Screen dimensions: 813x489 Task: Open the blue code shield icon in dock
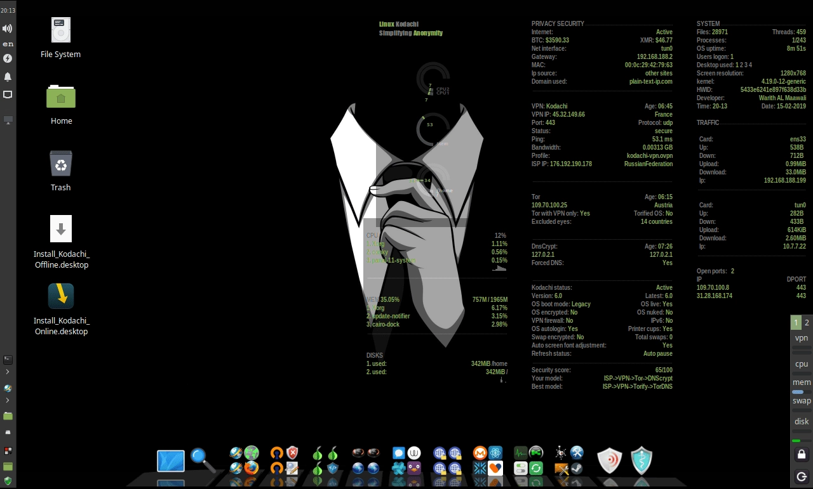(x=333, y=469)
